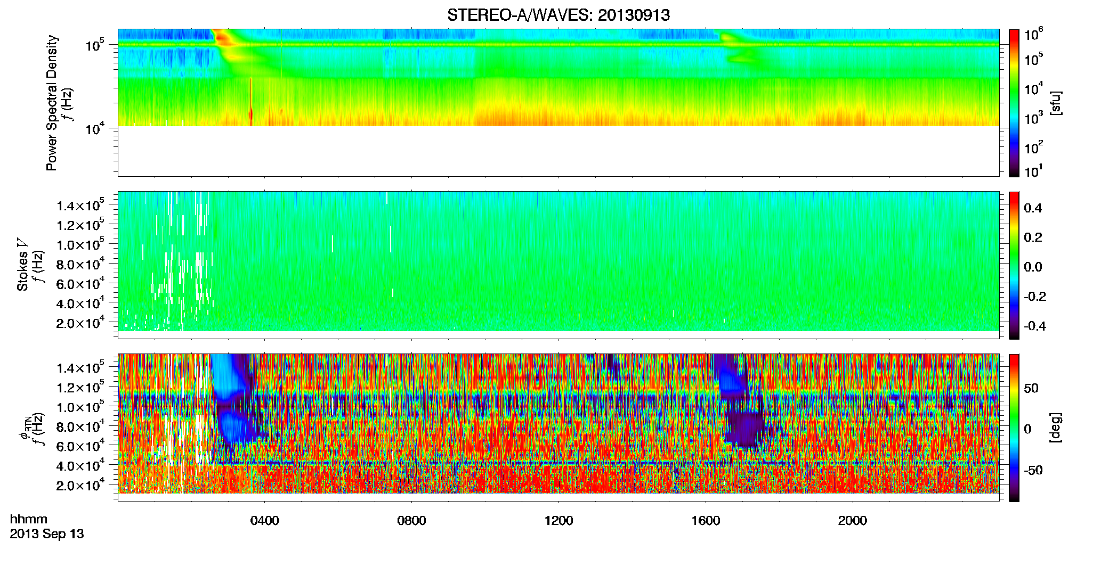Click the 10^1 label on sfu colorbar
The image size is (1117, 575).
click(1033, 171)
